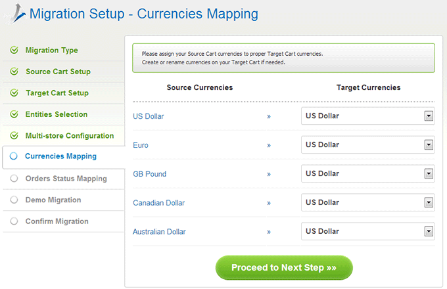Open the Confirm Migration step
The height and width of the screenshot is (289, 447).
(x=57, y=221)
